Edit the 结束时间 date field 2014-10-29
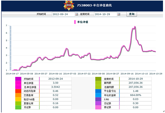 pos(105,14)
